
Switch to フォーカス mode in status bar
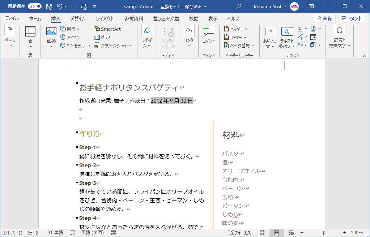pos(240,233)
